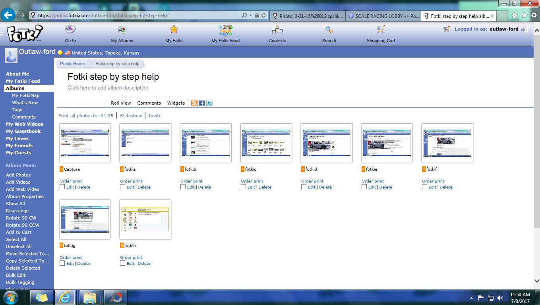540x305 pixels.
Task: Open My Fotki star icon
Action: click(x=174, y=30)
